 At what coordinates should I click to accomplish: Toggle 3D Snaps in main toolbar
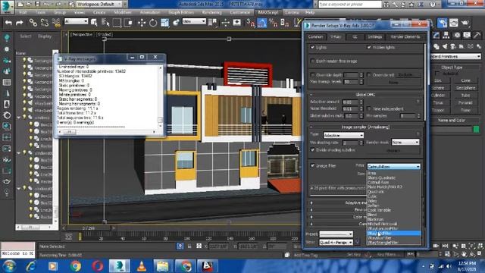click(x=250, y=23)
